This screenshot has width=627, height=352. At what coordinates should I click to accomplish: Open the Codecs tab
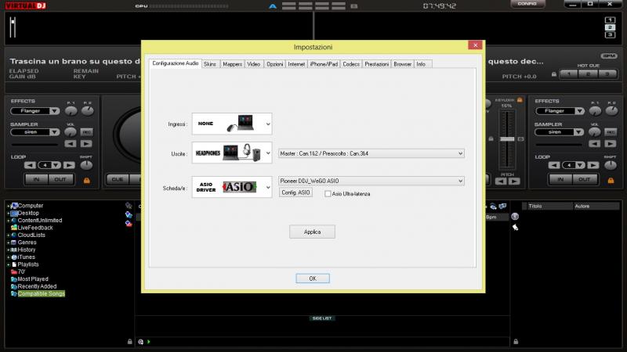(351, 64)
